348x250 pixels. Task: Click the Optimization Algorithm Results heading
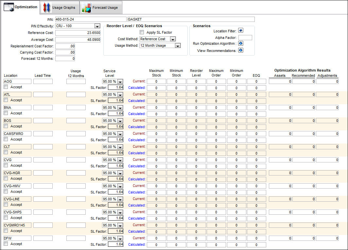pyautogui.click(x=302, y=70)
